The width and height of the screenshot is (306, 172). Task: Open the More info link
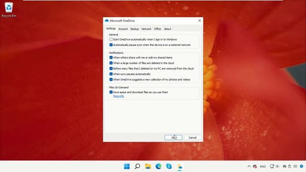pos(119,96)
